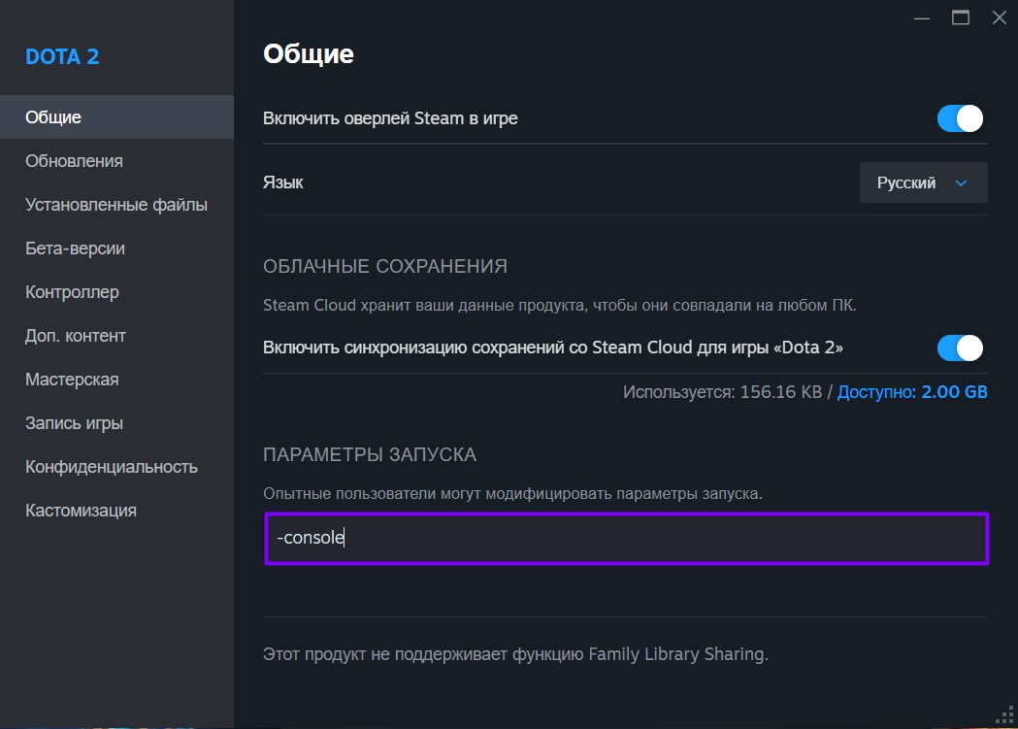Select Доп. контент in sidebar
Screen dimensions: 1018x729
76,336
